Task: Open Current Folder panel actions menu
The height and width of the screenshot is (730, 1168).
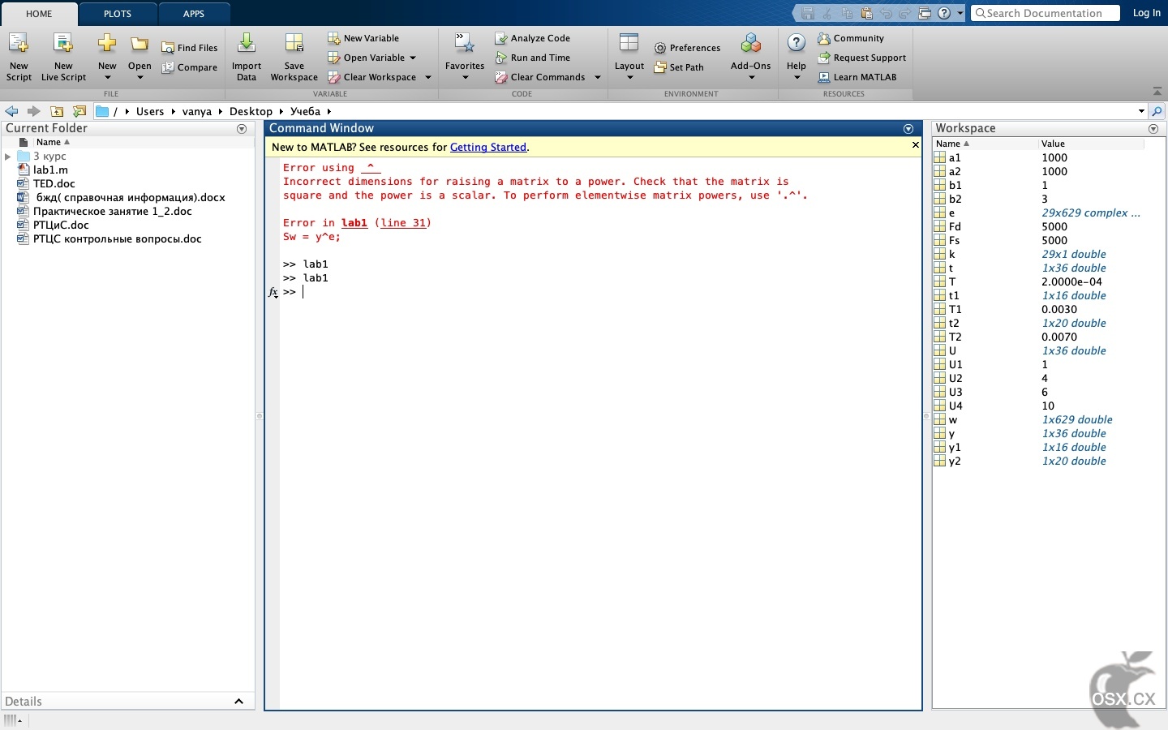Action: [242, 129]
